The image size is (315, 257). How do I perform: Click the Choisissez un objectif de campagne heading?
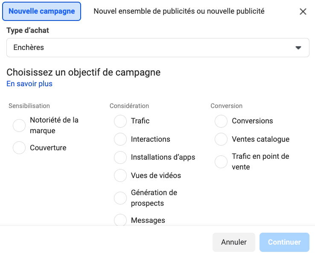(84, 72)
